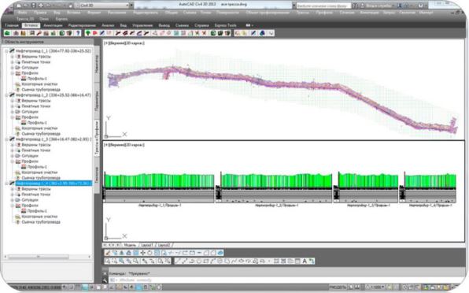Collapse the Профили node under Нефтепровод 1_2
This screenshot has width=469, height=293.
click(13, 117)
